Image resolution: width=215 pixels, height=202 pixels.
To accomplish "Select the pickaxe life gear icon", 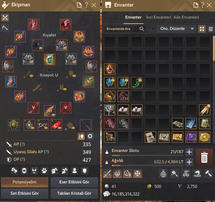I will 5,28.
